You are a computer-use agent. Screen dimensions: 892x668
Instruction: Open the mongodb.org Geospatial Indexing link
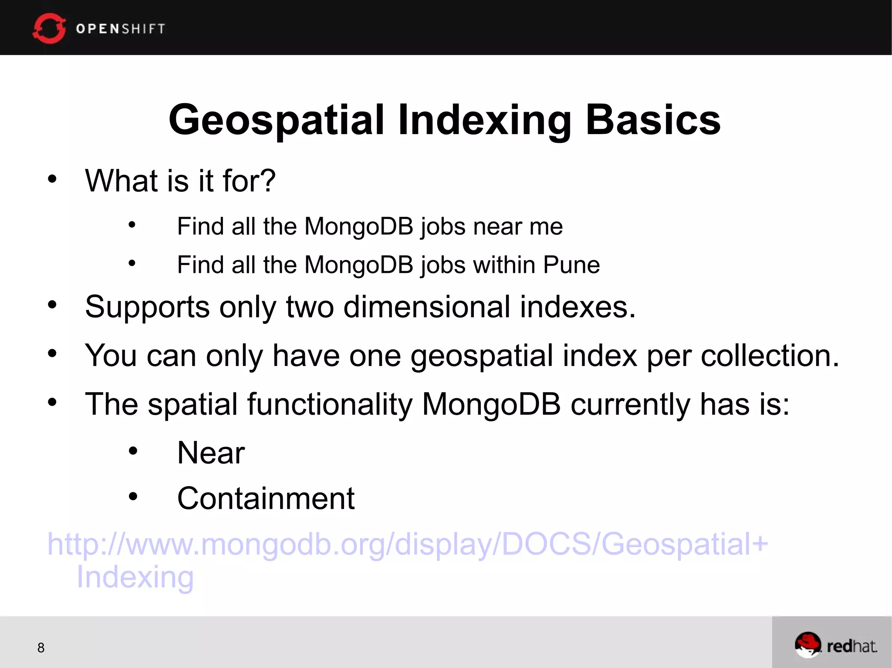click(408, 560)
